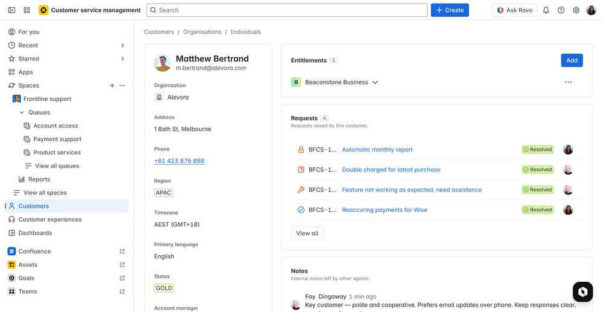This screenshot has height=312, width=603.
Task: Open the Double charged for latest purchase request
Action: pos(391,170)
